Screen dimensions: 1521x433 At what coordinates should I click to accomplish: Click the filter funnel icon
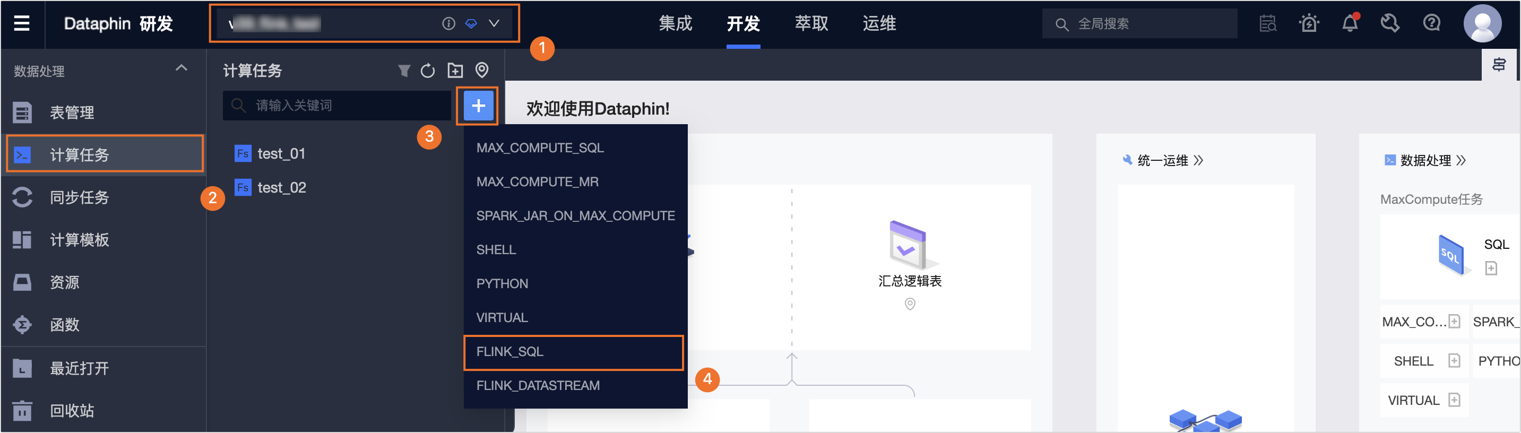click(x=404, y=71)
